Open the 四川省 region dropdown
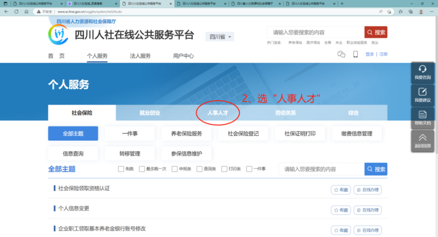The image size is (438, 237). point(219,36)
